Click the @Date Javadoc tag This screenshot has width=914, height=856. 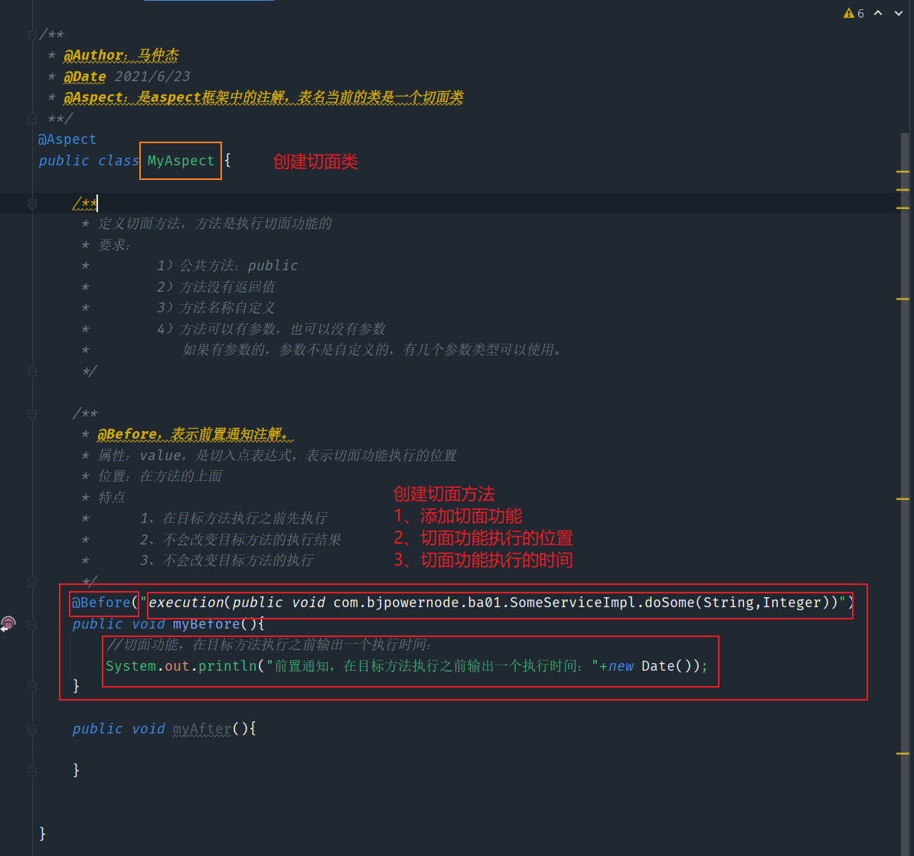[84, 77]
